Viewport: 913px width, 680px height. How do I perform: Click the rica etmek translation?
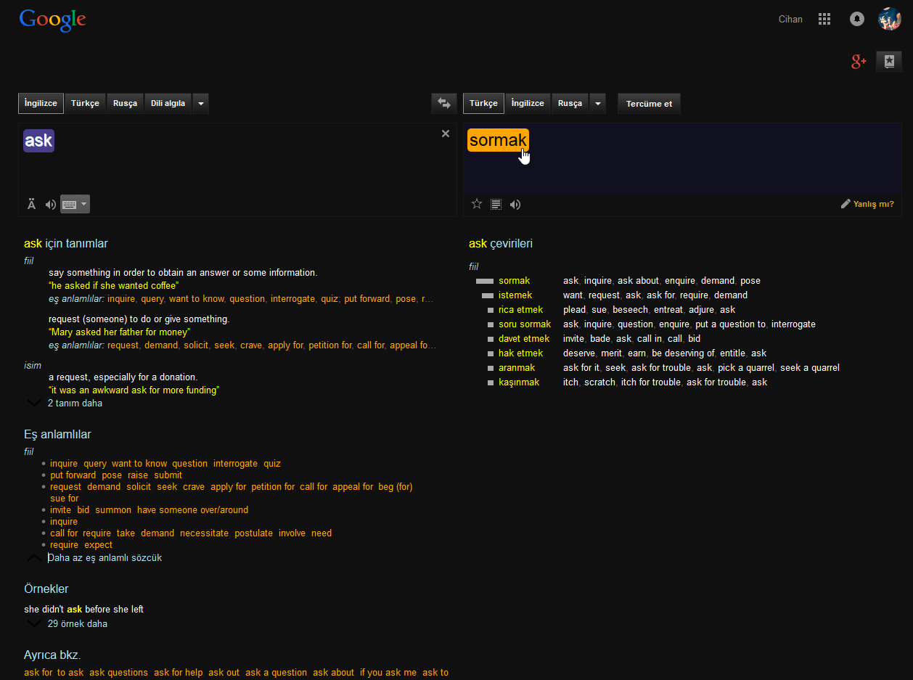pos(520,310)
